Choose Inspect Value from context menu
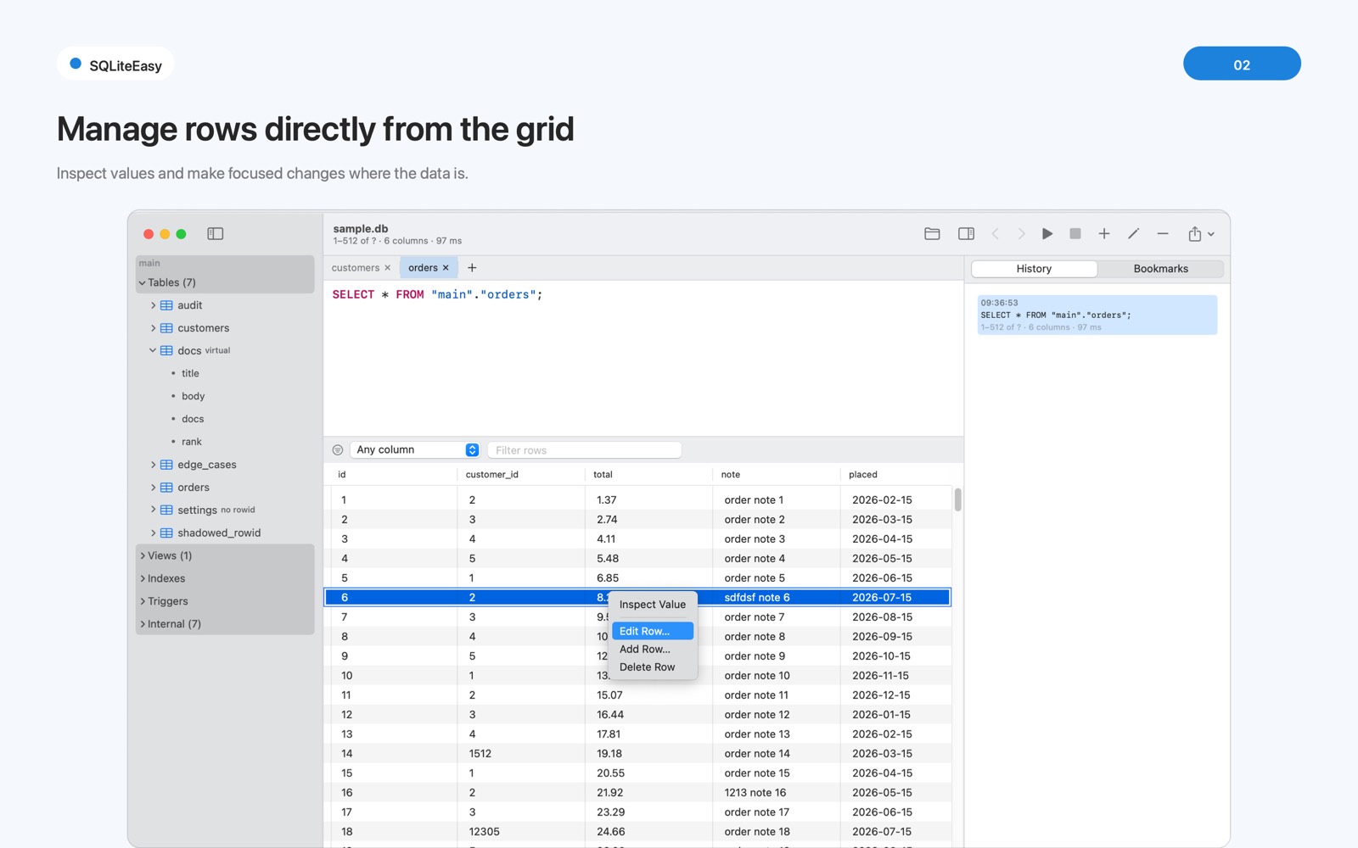 point(653,605)
